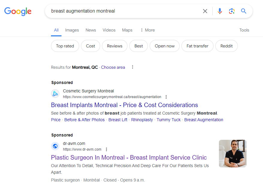The image size is (263, 186).
Task: Click the Choose area link
Action: pos(113,67)
